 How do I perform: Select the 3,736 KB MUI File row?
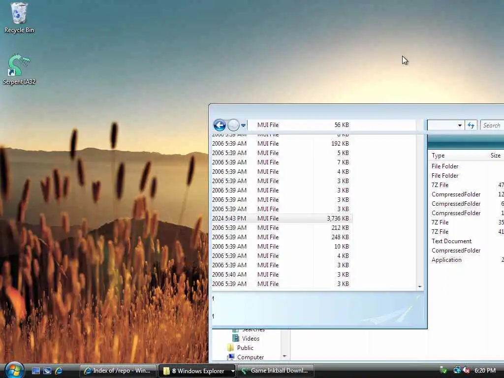(x=282, y=219)
